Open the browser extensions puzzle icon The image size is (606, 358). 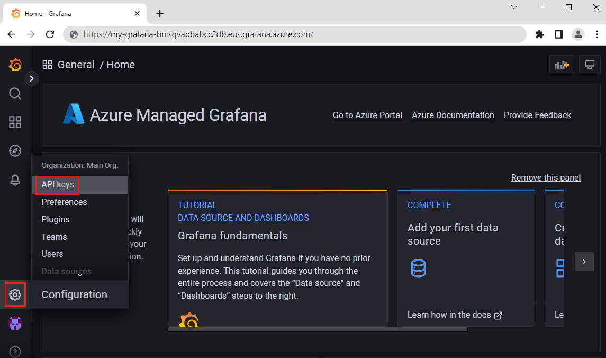click(539, 34)
